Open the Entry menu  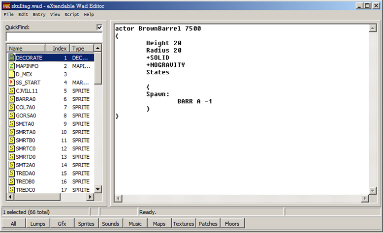point(39,14)
